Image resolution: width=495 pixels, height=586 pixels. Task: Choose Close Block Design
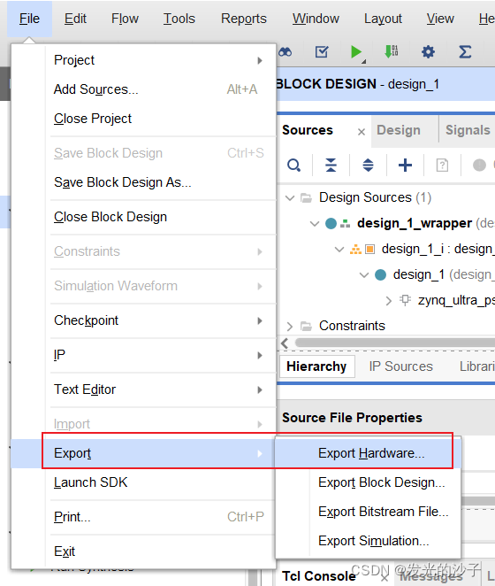(x=161, y=217)
